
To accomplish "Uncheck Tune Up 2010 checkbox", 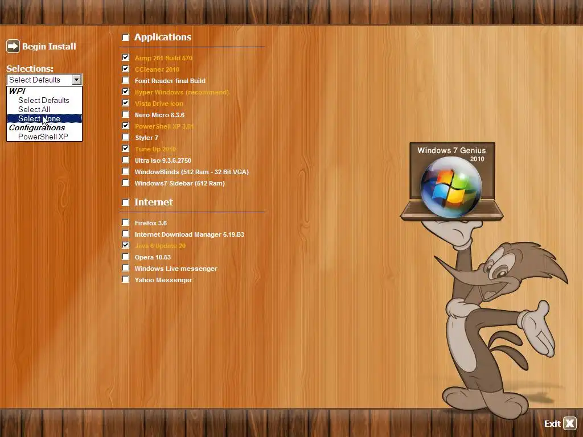I will pos(126,149).
